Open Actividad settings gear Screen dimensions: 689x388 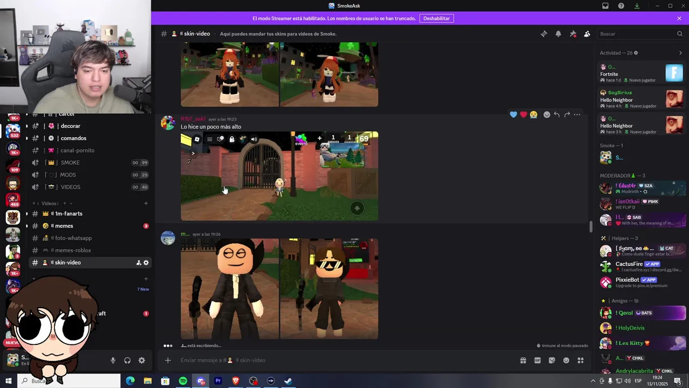pos(636,53)
